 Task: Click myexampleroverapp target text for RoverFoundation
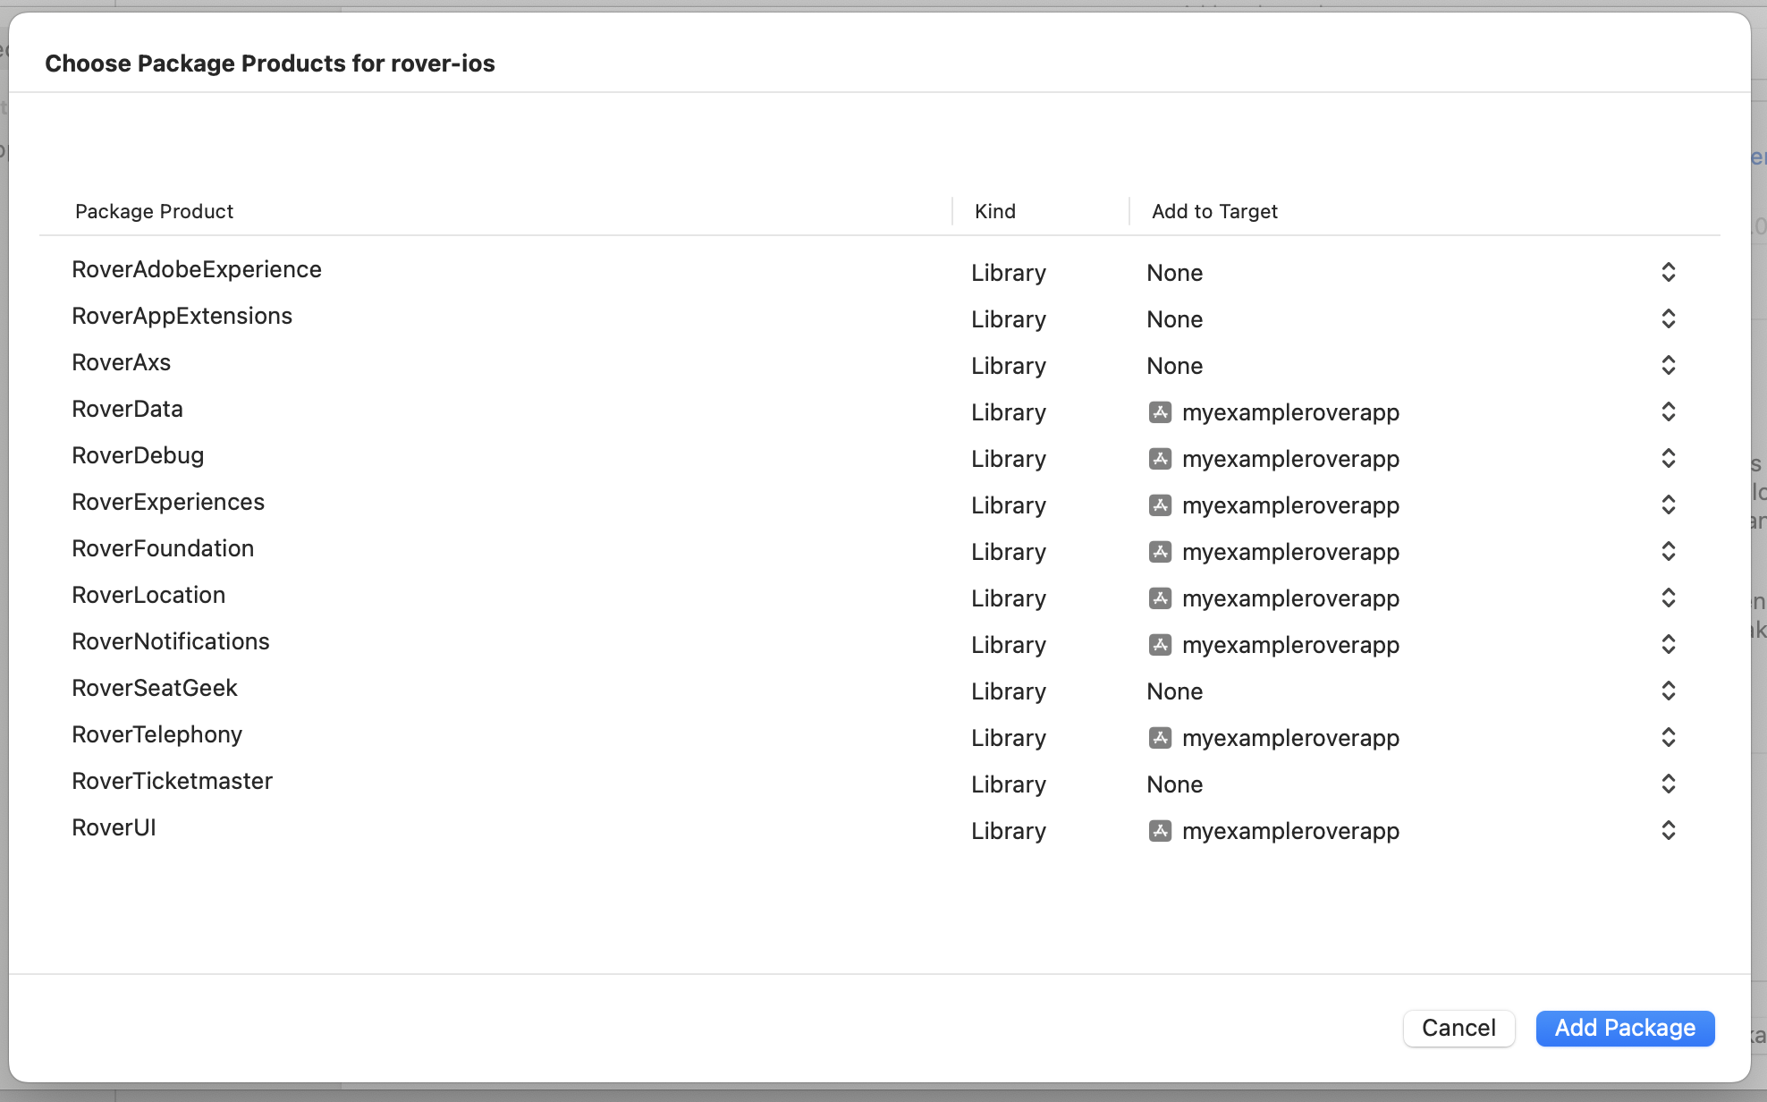(x=1290, y=552)
